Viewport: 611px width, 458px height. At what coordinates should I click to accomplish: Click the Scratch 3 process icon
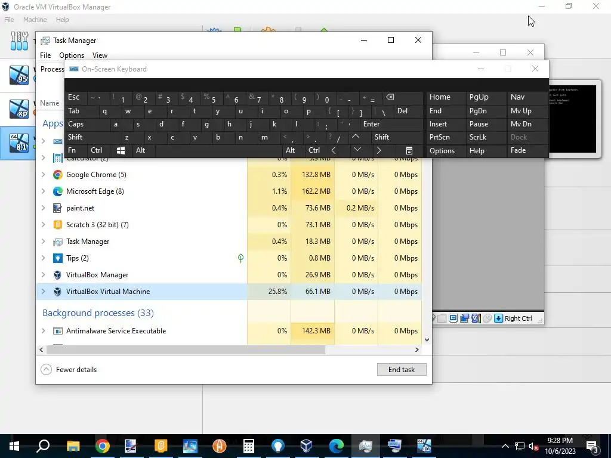pyautogui.click(x=58, y=225)
